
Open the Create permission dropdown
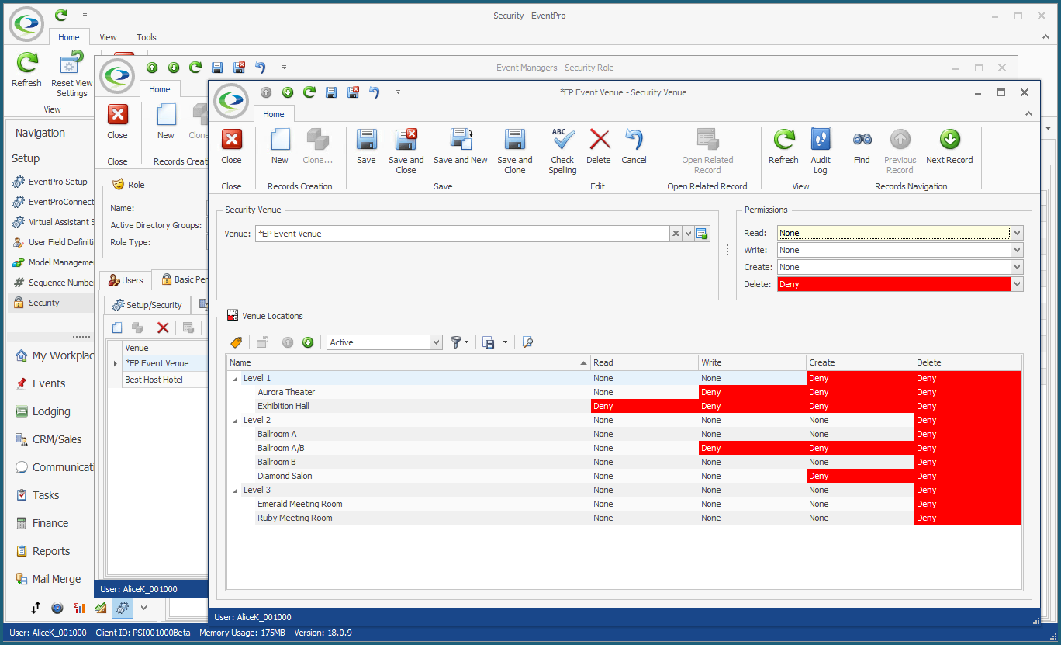(x=1017, y=267)
